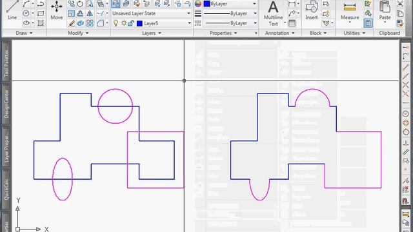
Task: Click the Copy Clip icon in Clipboard
Action: click(400, 14)
